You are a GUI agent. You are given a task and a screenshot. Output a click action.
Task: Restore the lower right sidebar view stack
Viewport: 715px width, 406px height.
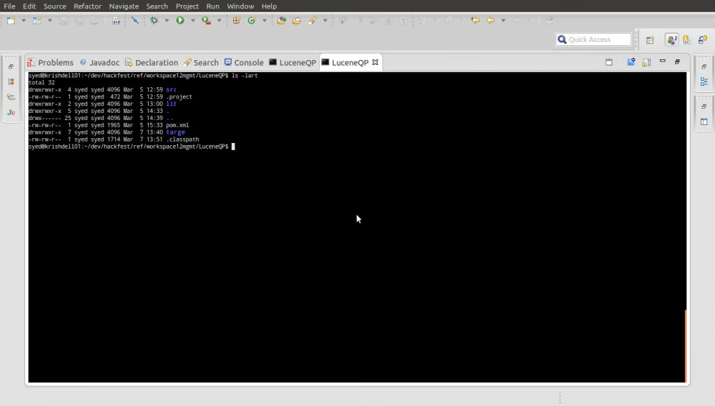[704, 106]
